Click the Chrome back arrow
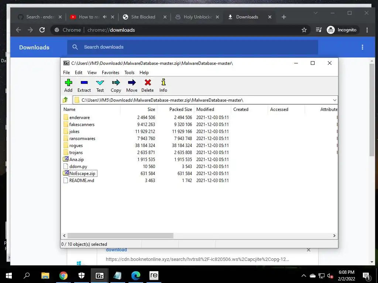Image resolution: width=378 pixels, height=283 pixels. point(18,30)
